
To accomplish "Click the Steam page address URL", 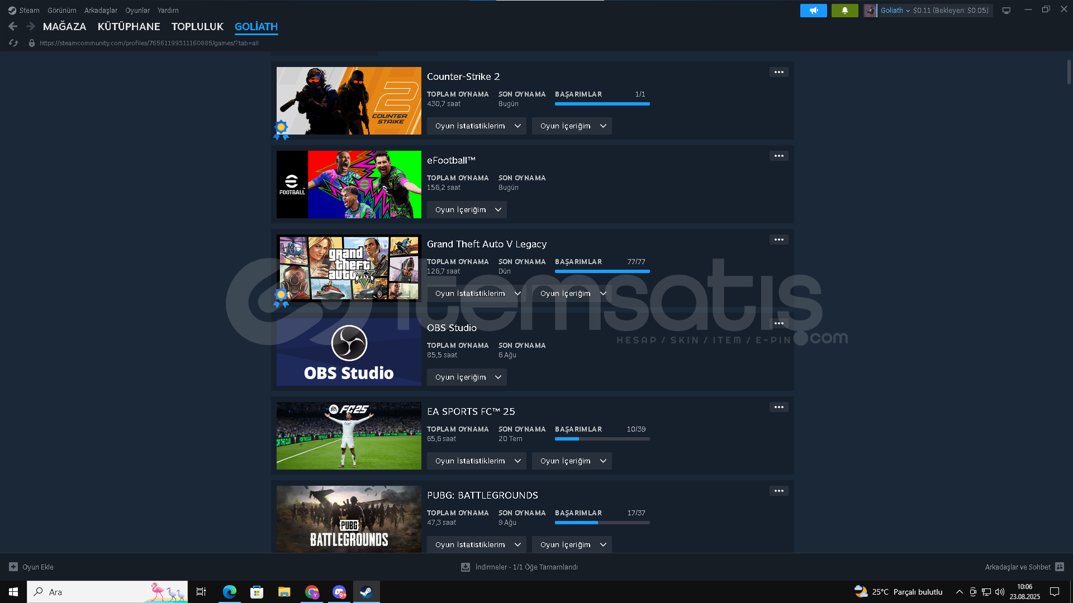I will tap(149, 43).
